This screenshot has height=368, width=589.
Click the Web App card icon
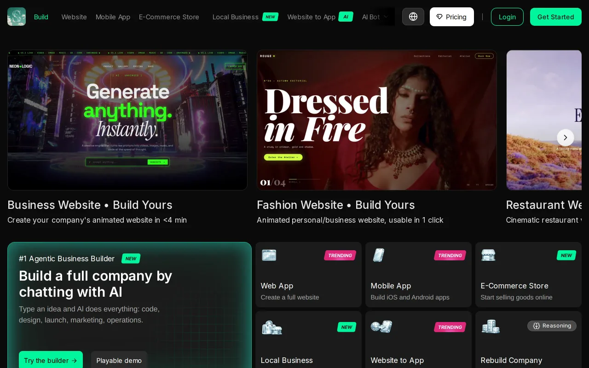click(269, 255)
